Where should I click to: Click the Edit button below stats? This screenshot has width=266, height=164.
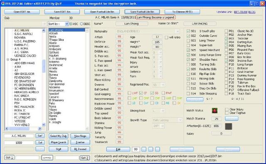(118, 149)
